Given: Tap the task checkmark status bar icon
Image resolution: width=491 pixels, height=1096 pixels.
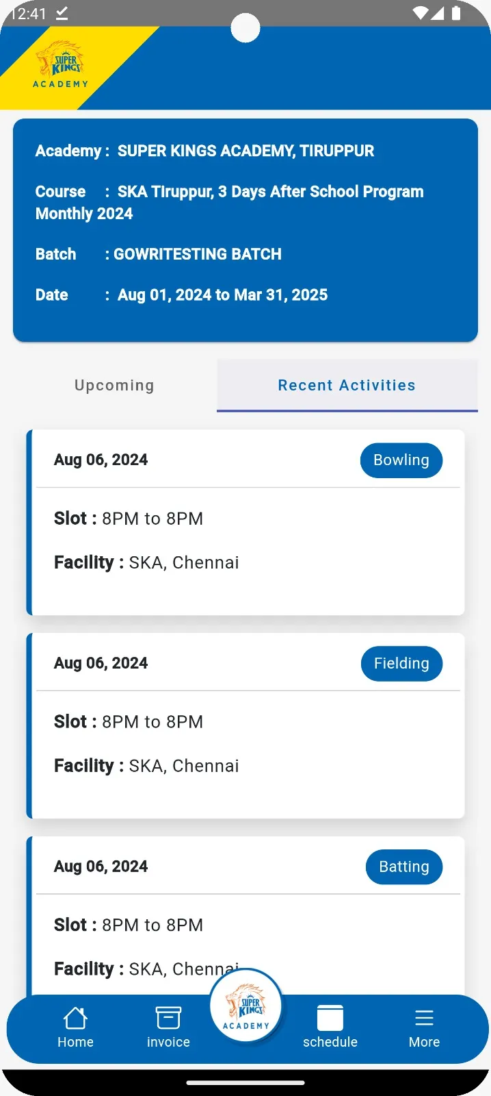Looking at the screenshot, I should click(x=62, y=13).
